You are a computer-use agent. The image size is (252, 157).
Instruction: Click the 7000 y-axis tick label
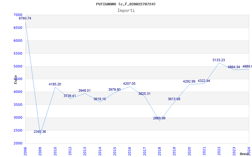pyautogui.click(x=18, y=15)
